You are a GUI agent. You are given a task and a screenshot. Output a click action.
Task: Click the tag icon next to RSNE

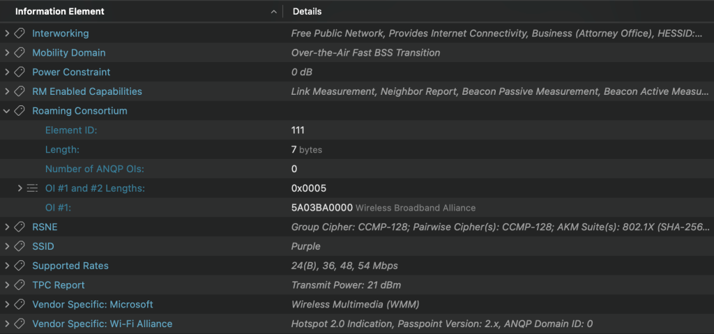[20, 227]
